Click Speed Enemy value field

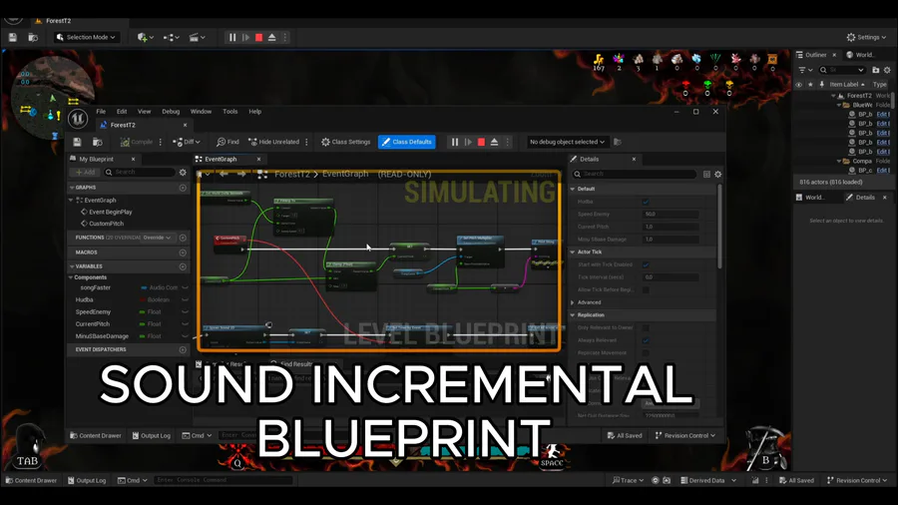(x=671, y=215)
